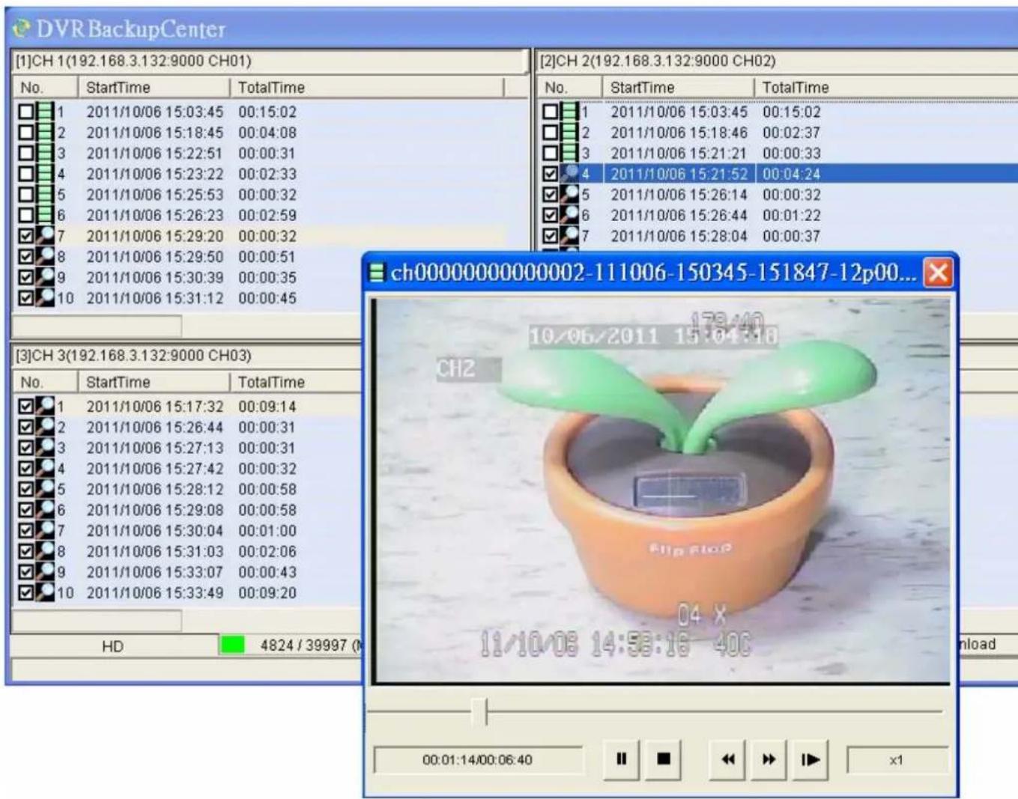Check CH 1 row 2 checkbox at 15:18:45
Viewport: 1018px width, 799px height.
26,133
